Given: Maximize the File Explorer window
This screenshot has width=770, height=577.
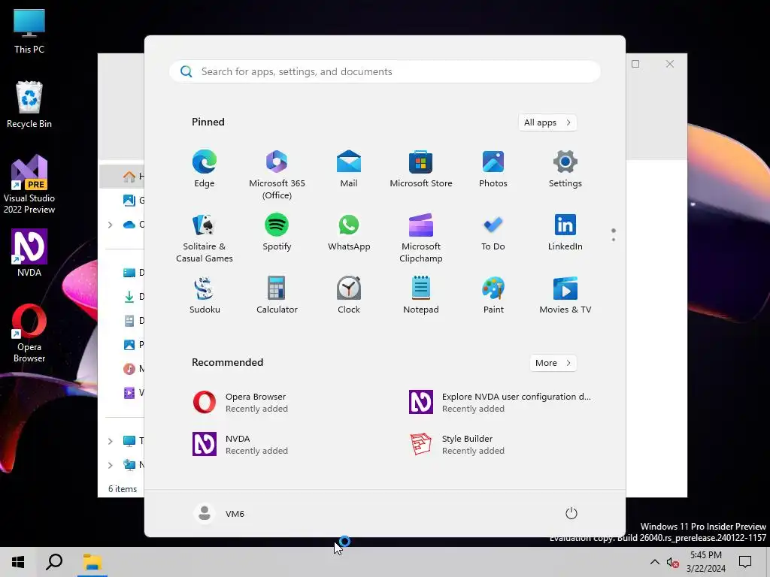Looking at the screenshot, I should point(635,64).
